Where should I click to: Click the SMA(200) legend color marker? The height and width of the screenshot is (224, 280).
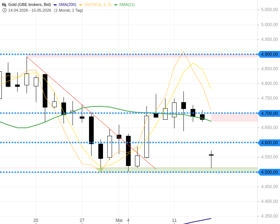click(55, 5)
